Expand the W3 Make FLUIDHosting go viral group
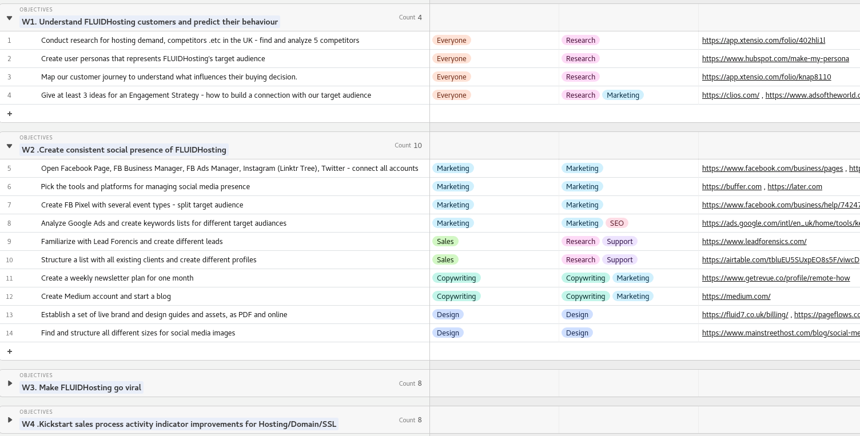The image size is (860, 436). [x=10, y=383]
